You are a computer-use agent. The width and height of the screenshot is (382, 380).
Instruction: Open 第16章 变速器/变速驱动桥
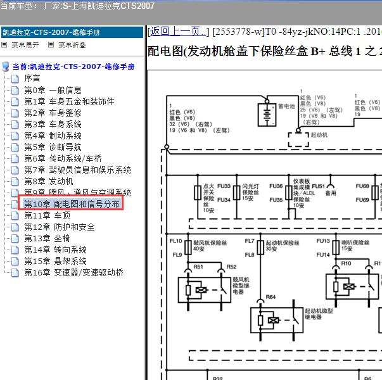coord(74,272)
